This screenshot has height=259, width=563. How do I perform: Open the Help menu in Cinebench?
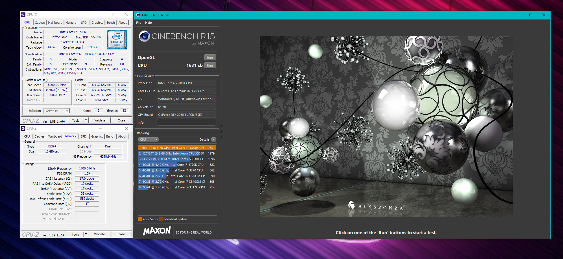[149, 23]
